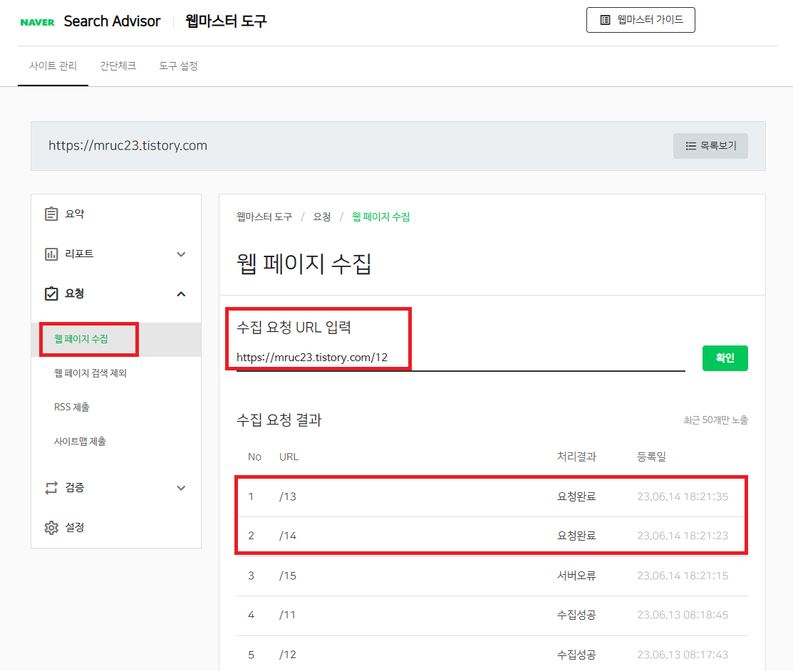
Task: Click URL /12 in row 5
Action: click(x=288, y=655)
